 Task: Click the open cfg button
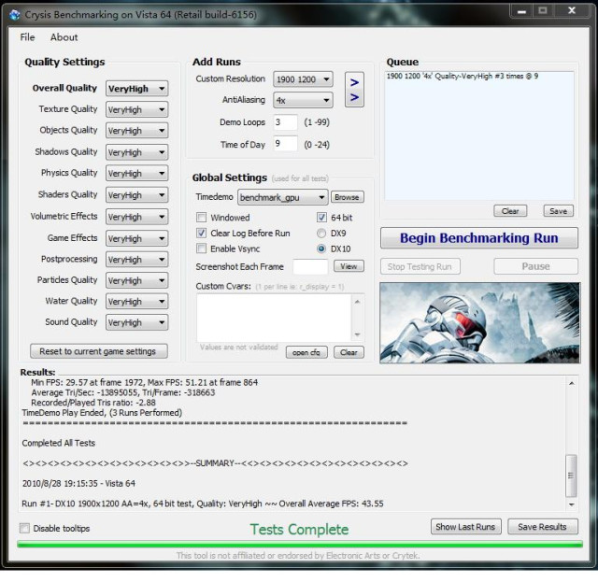pyautogui.click(x=306, y=352)
